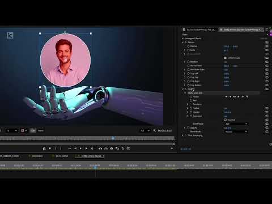Collapse the Motion effect section
The width and height of the screenshot is (272, 204).
[x=182, y=42]
